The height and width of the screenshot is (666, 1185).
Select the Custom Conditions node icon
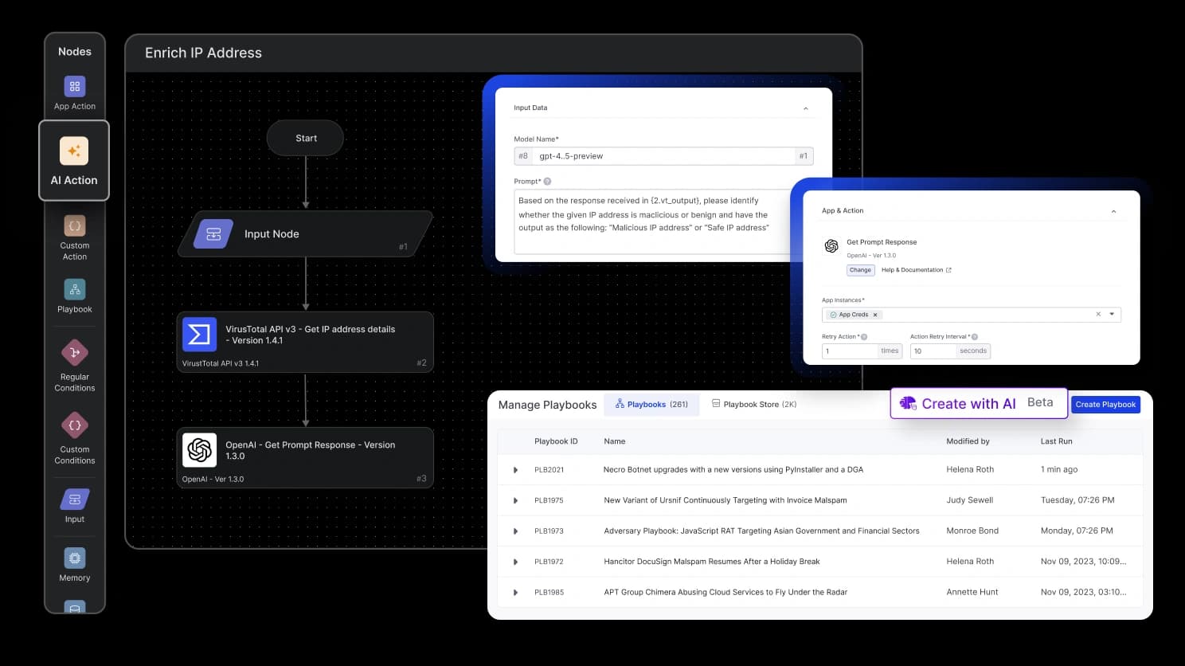click(x=75, y=425)
